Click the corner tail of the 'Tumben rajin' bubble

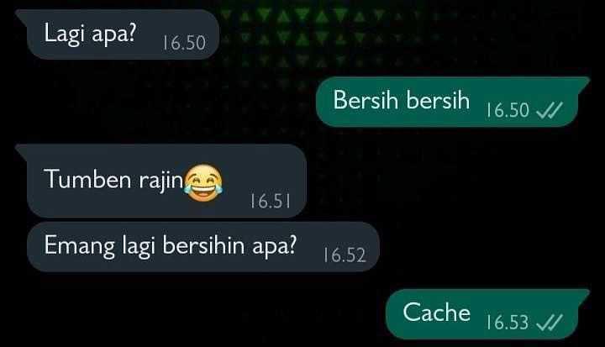point(22,151)
